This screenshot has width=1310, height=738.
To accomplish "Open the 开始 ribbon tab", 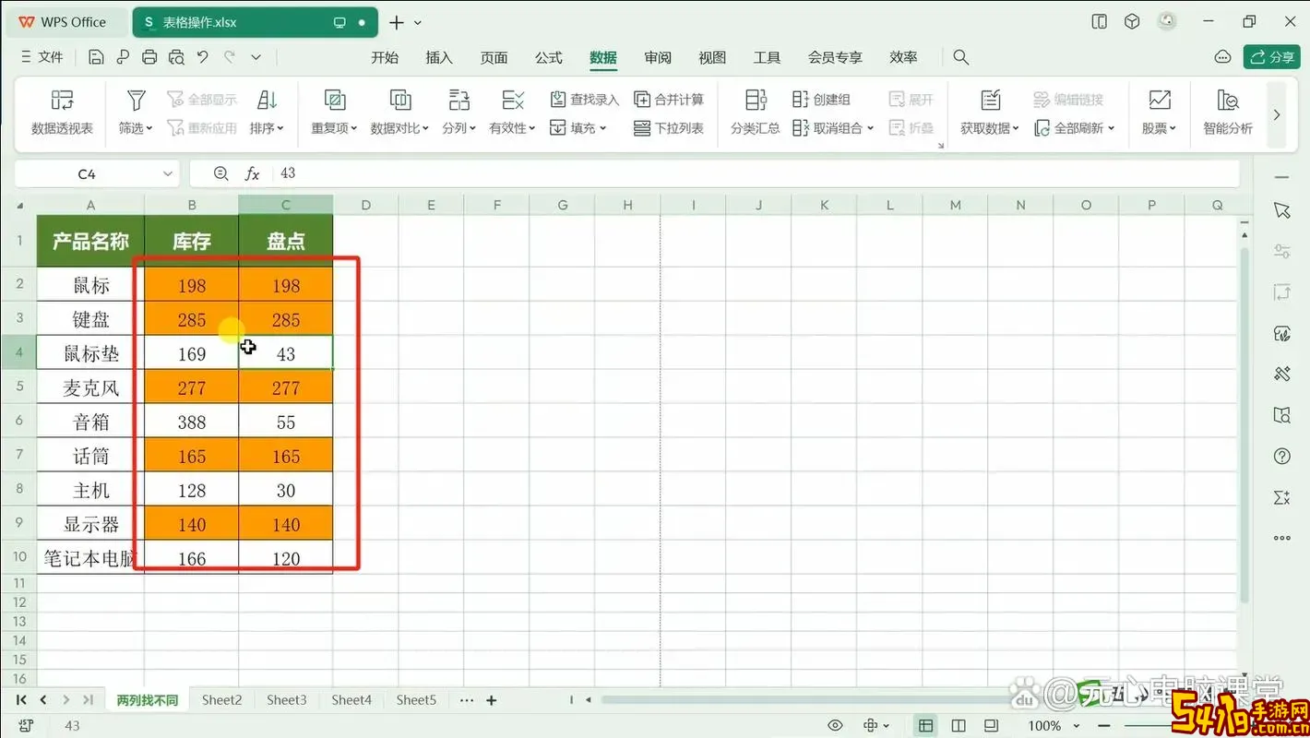I will (385, 57).
